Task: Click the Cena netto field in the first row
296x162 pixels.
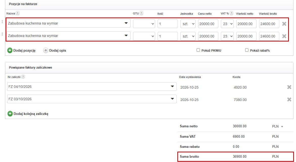Action: click(x=208, y=24)
